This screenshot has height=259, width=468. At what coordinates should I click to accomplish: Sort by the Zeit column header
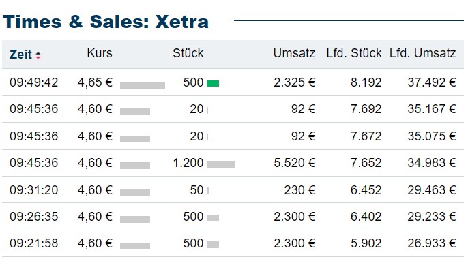point(20,55)
